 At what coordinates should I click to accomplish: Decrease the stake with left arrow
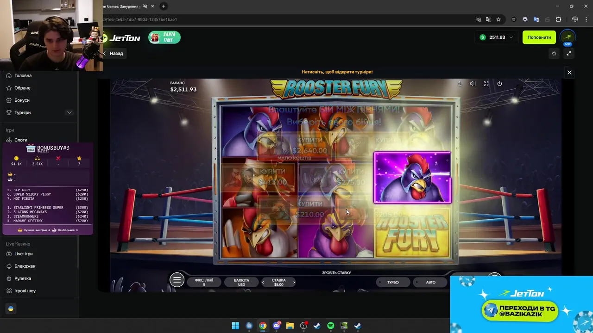click(263, 282)
